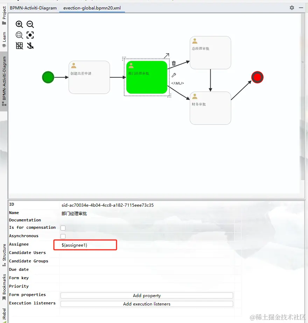Hide the tool window with minimize dash

coord(301,8)
